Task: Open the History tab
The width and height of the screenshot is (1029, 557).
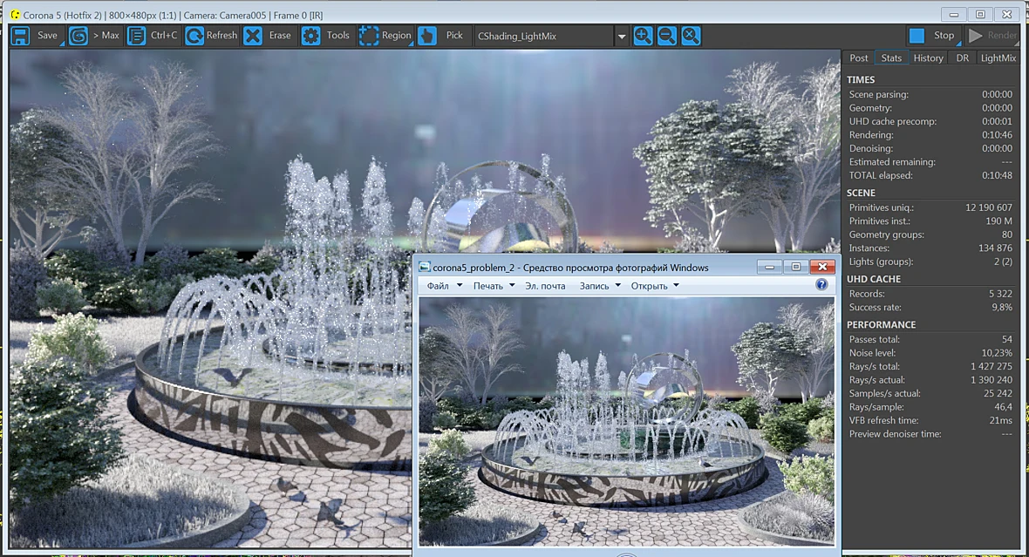Action: [928, 58]
